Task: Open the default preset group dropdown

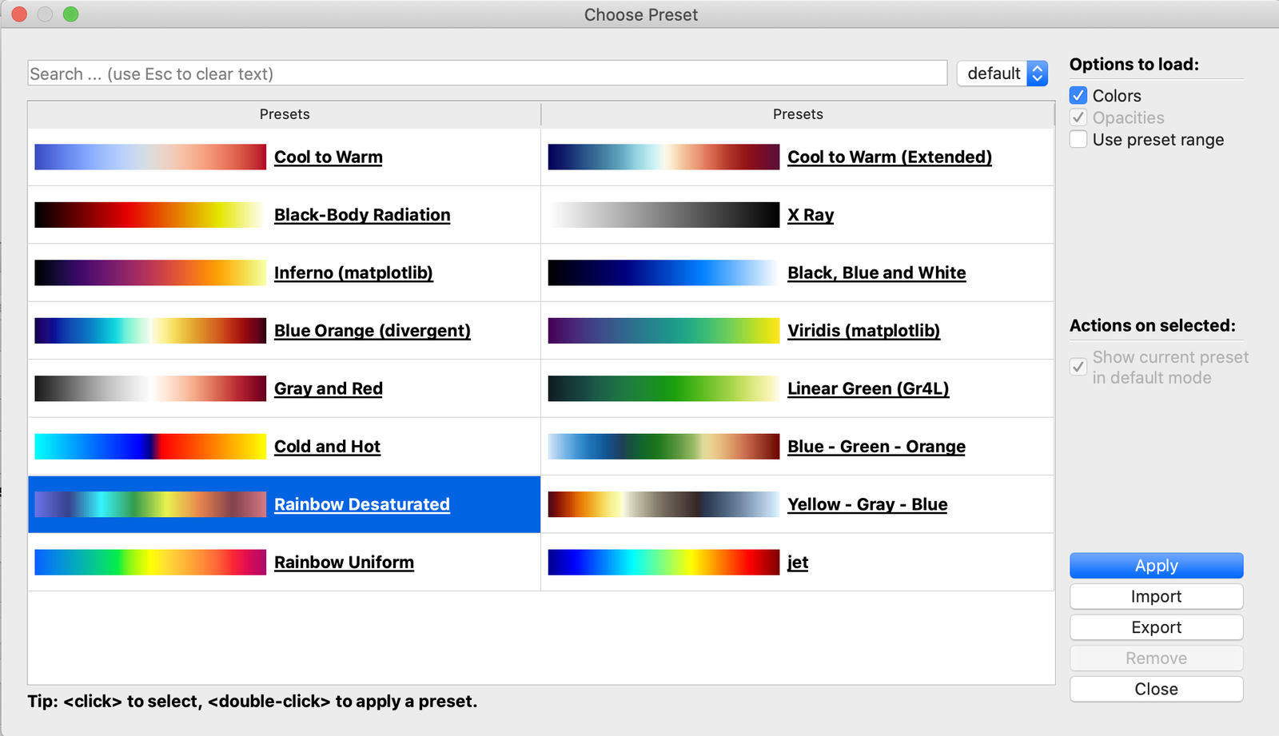Action: click(1002, 74)
